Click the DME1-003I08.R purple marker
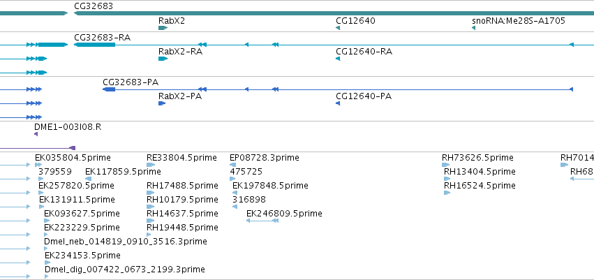594x280 pixels. coord(36,134)
